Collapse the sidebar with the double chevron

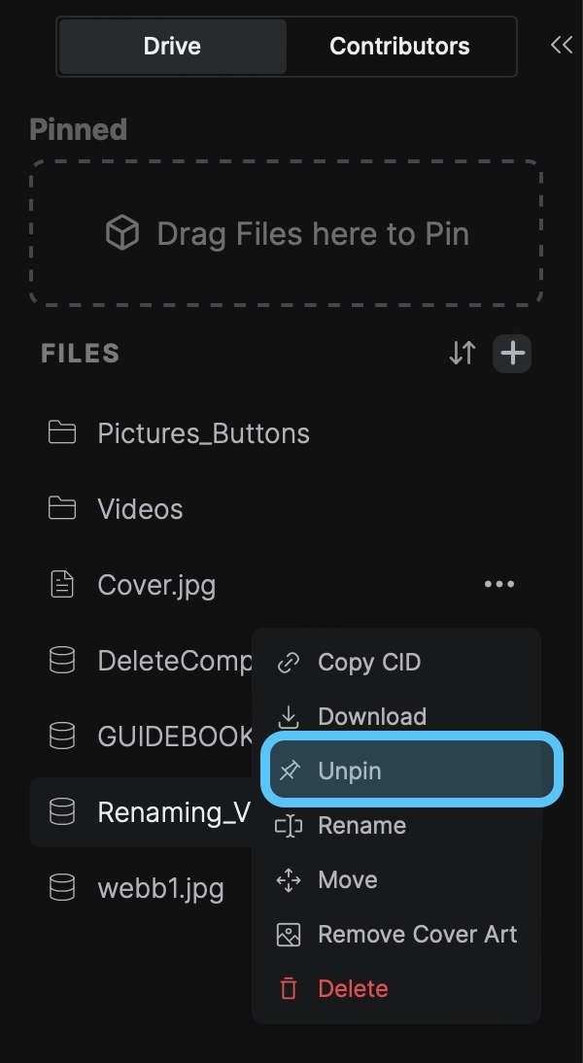(561, 45)
